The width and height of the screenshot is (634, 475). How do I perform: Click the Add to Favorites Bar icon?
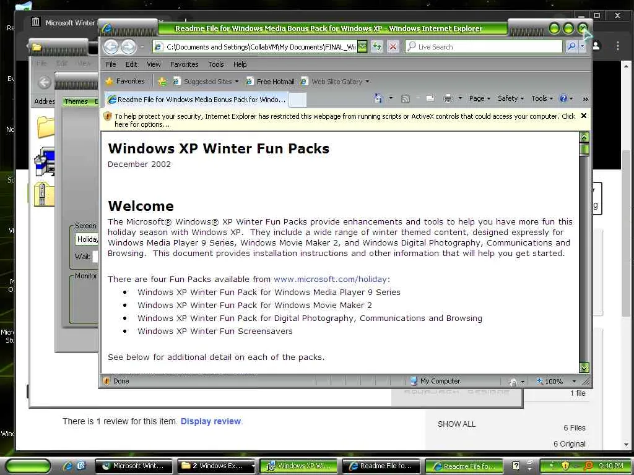(163, 82)
